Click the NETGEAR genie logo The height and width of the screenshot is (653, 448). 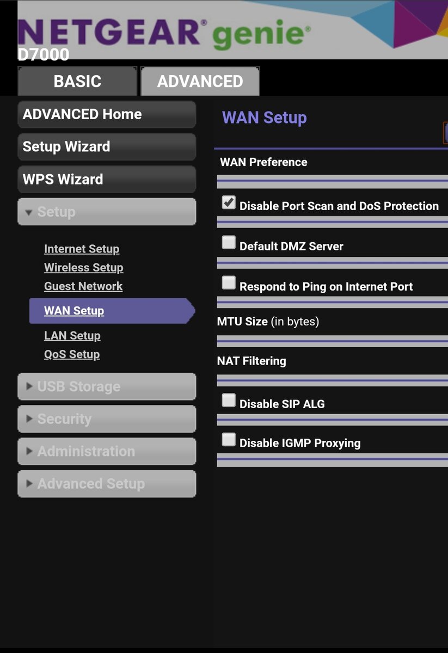click(164, 32)
